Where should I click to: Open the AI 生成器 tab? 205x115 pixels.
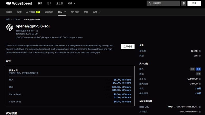[x=33, y=12]
